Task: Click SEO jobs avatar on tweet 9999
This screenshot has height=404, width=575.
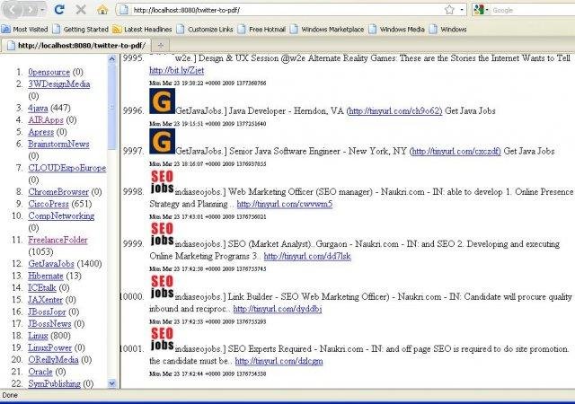Action: tap(162, 234)
